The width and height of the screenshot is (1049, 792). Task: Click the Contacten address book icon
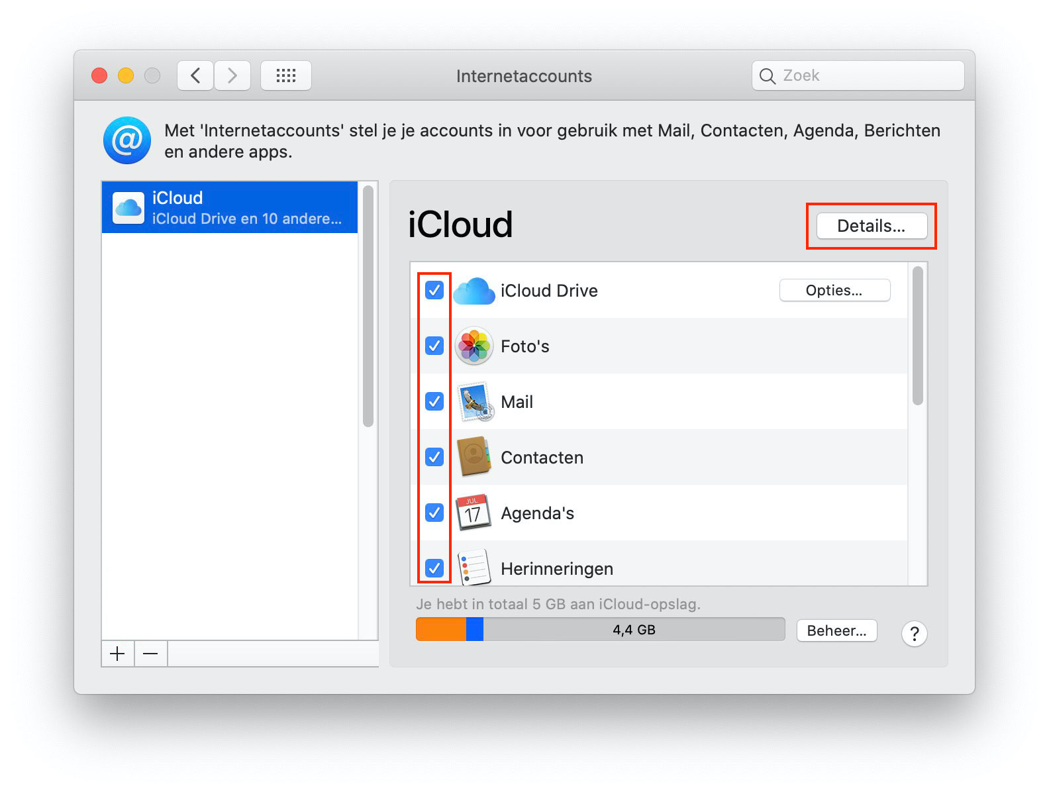474,456
